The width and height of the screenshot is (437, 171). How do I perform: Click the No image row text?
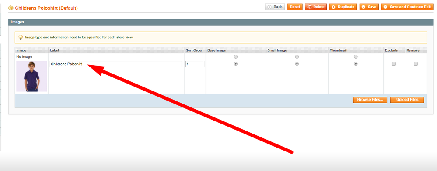[x=24, y=57]
